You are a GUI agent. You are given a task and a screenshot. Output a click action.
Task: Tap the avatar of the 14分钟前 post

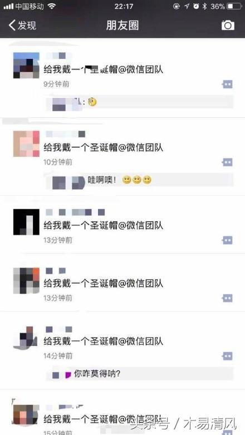click(26, 338)
